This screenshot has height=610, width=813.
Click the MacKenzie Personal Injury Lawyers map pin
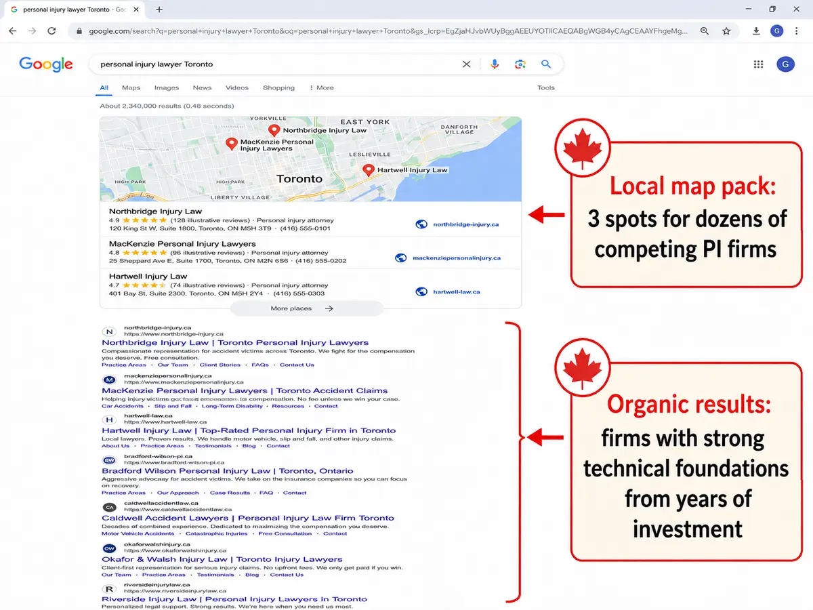coord(231,144)
